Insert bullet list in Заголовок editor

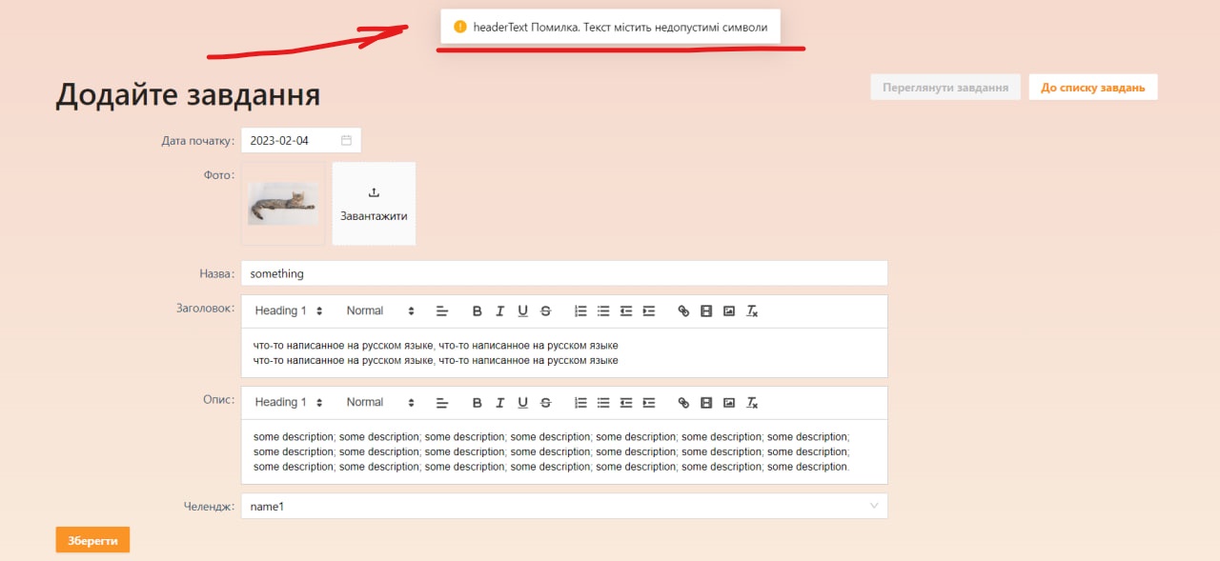[x=603, y=311]
